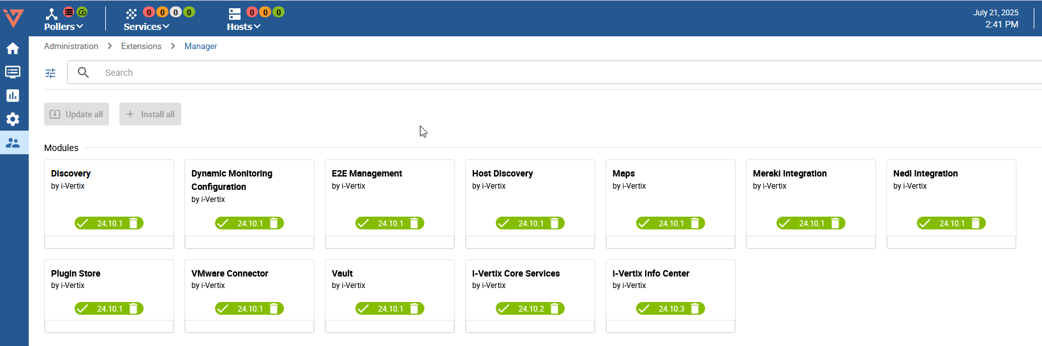The width and height of the screenshot is (1042, 346).
Task: Click the Manager breadcrumb
Action: [x=200, y=47]
